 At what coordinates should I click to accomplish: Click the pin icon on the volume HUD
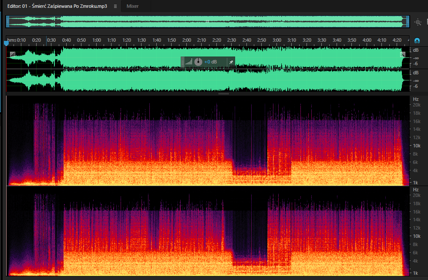pyautogui.click(x=231, y=62)
